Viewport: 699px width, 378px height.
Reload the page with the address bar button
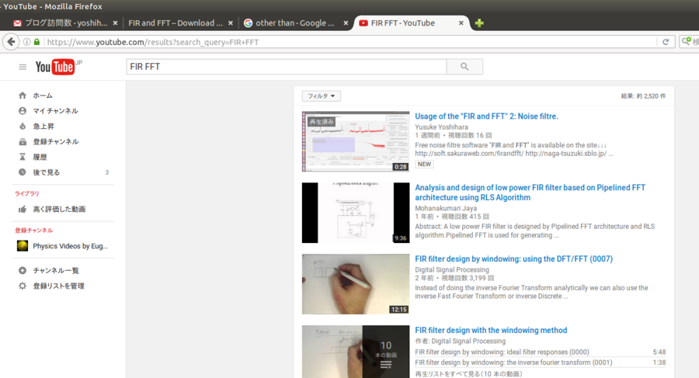click(x=666, y=42)
